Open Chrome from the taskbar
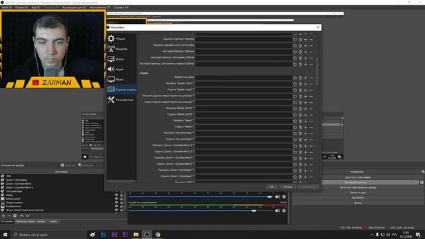Screen dimensions: 425x239 tap(157, 234)
